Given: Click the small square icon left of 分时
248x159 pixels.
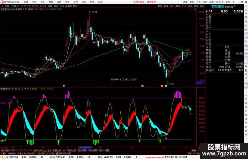Looking at the screenshot, I should (x=2, y=6).
